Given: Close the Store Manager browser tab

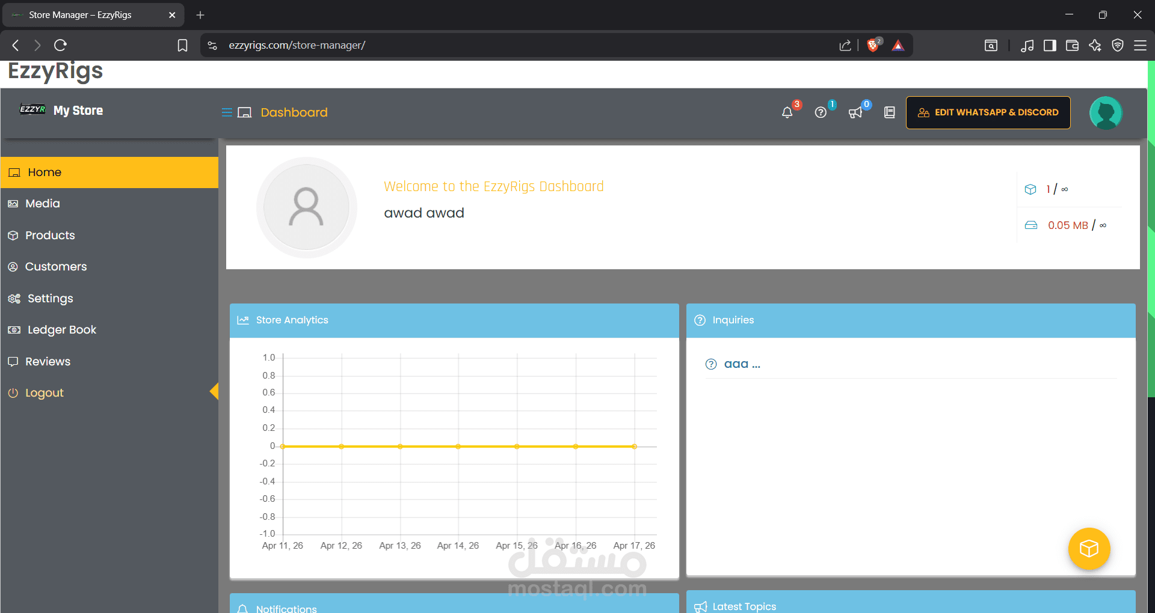Looking at the screenshot, I should tap(172, 15).
